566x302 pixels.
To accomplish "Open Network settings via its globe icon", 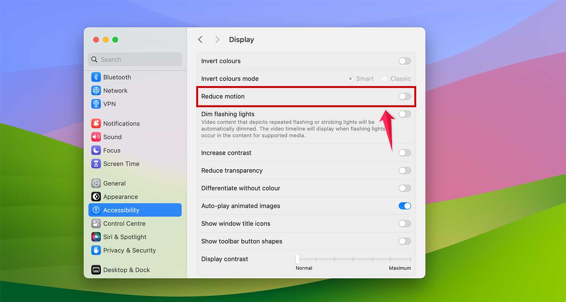I will coord(95,91).
